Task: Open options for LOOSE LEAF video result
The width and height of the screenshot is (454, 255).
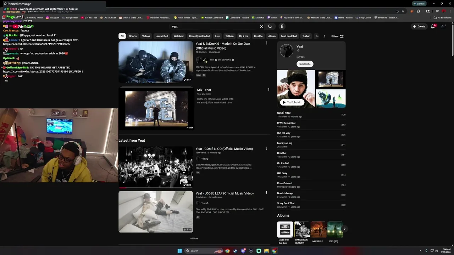Action: tap(266, 193)
